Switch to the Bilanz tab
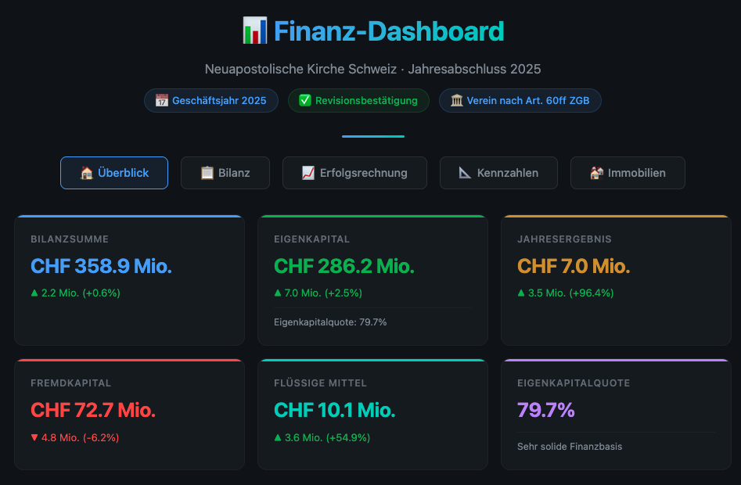The width and height of the screenshot is (741, 485). (225, 173)
